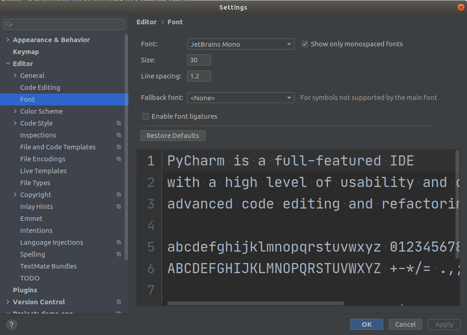The width and height of the screenshot is (467, 335).
Task: Click the Restore Defaults button
Action: [x=173, y=135]
